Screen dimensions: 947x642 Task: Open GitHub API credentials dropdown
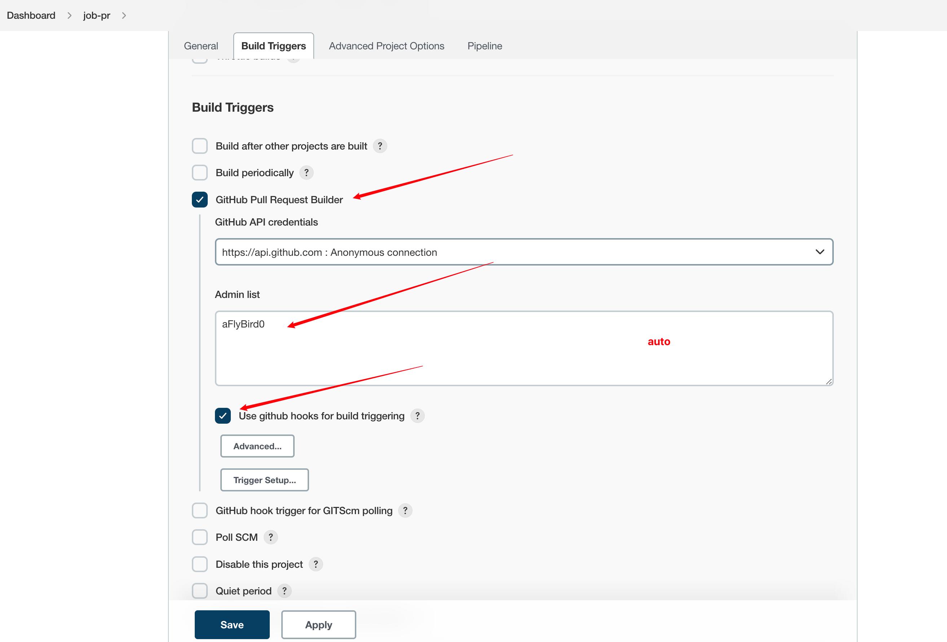[524, 252]
